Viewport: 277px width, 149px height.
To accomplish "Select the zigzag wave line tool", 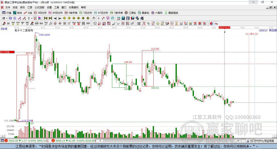I will [x=118, y=23].
